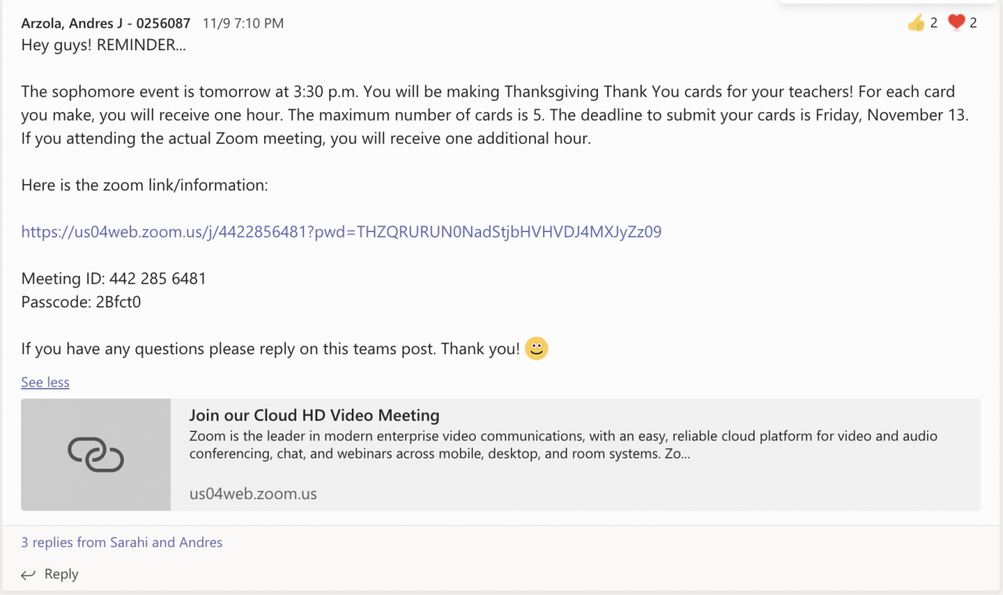Click the Meeting ID: 442 285 6481 text

tap(114, 279)
